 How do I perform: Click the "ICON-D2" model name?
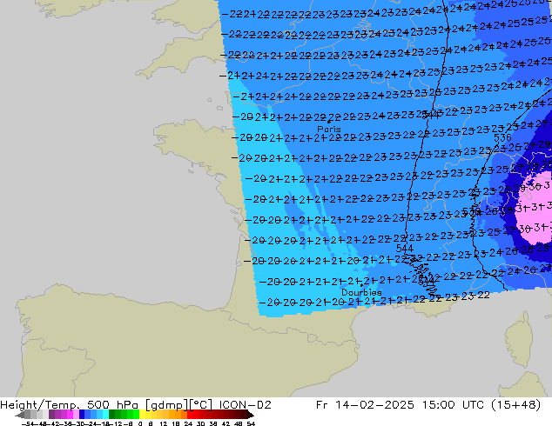point(245,405)
